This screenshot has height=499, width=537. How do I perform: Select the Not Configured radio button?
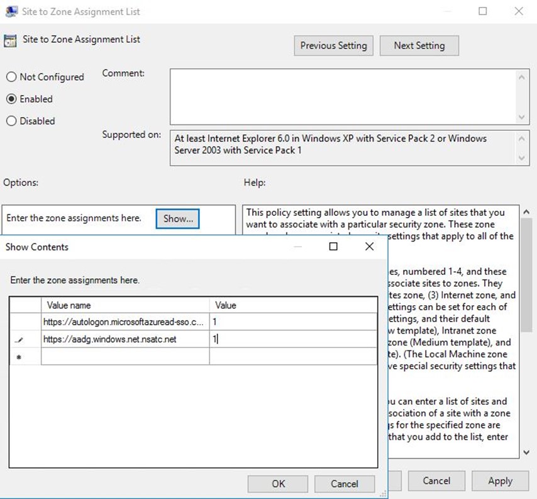tap(11, 77)
